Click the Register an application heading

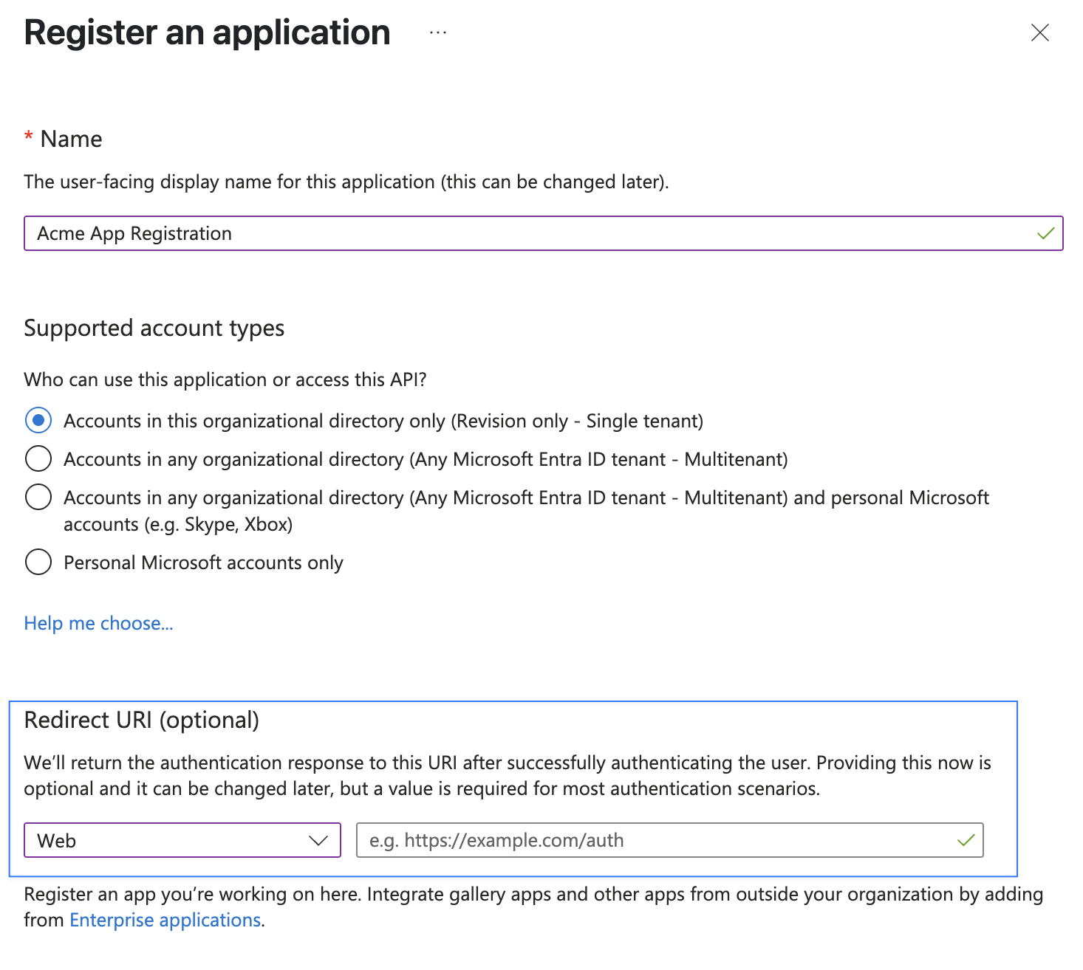(x=206, y=32)
